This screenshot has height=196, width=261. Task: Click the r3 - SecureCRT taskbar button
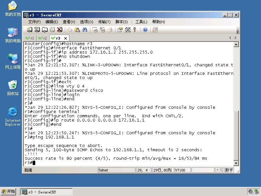pyautogui.click(x=47, y=192)
